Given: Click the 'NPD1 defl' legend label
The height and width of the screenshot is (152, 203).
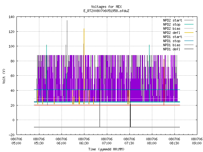Looking at the screenshot, I should point(172,49).
